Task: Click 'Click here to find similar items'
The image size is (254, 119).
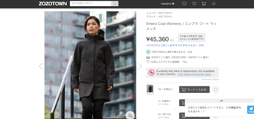Action: [x=194, y=74]
